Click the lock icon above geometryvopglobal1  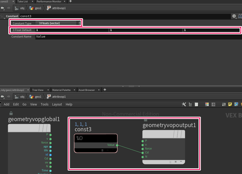pyautogui.click(x=11, y=113)
